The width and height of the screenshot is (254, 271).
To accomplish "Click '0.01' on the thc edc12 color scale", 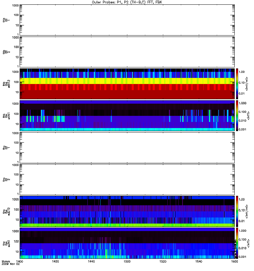I will 241,221.
